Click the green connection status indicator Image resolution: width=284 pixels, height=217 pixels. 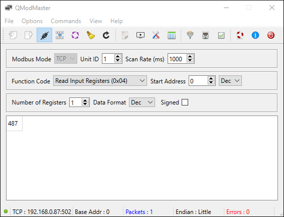tap(6, 211)
